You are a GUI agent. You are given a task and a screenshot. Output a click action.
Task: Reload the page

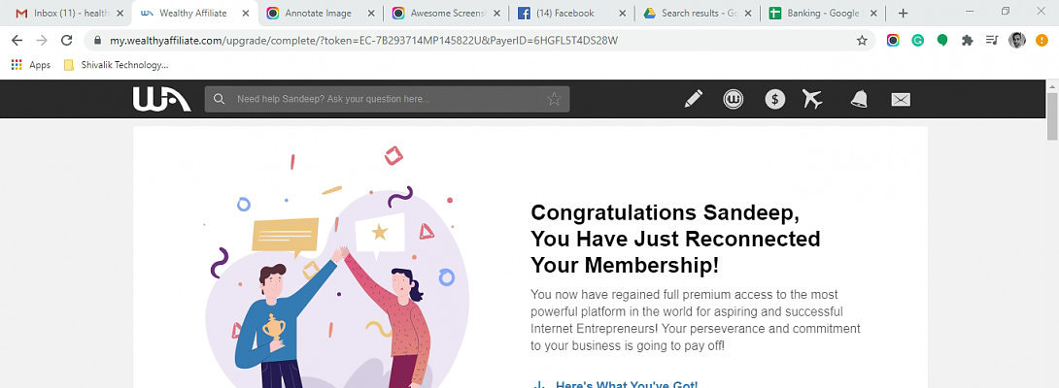[66, 41]
